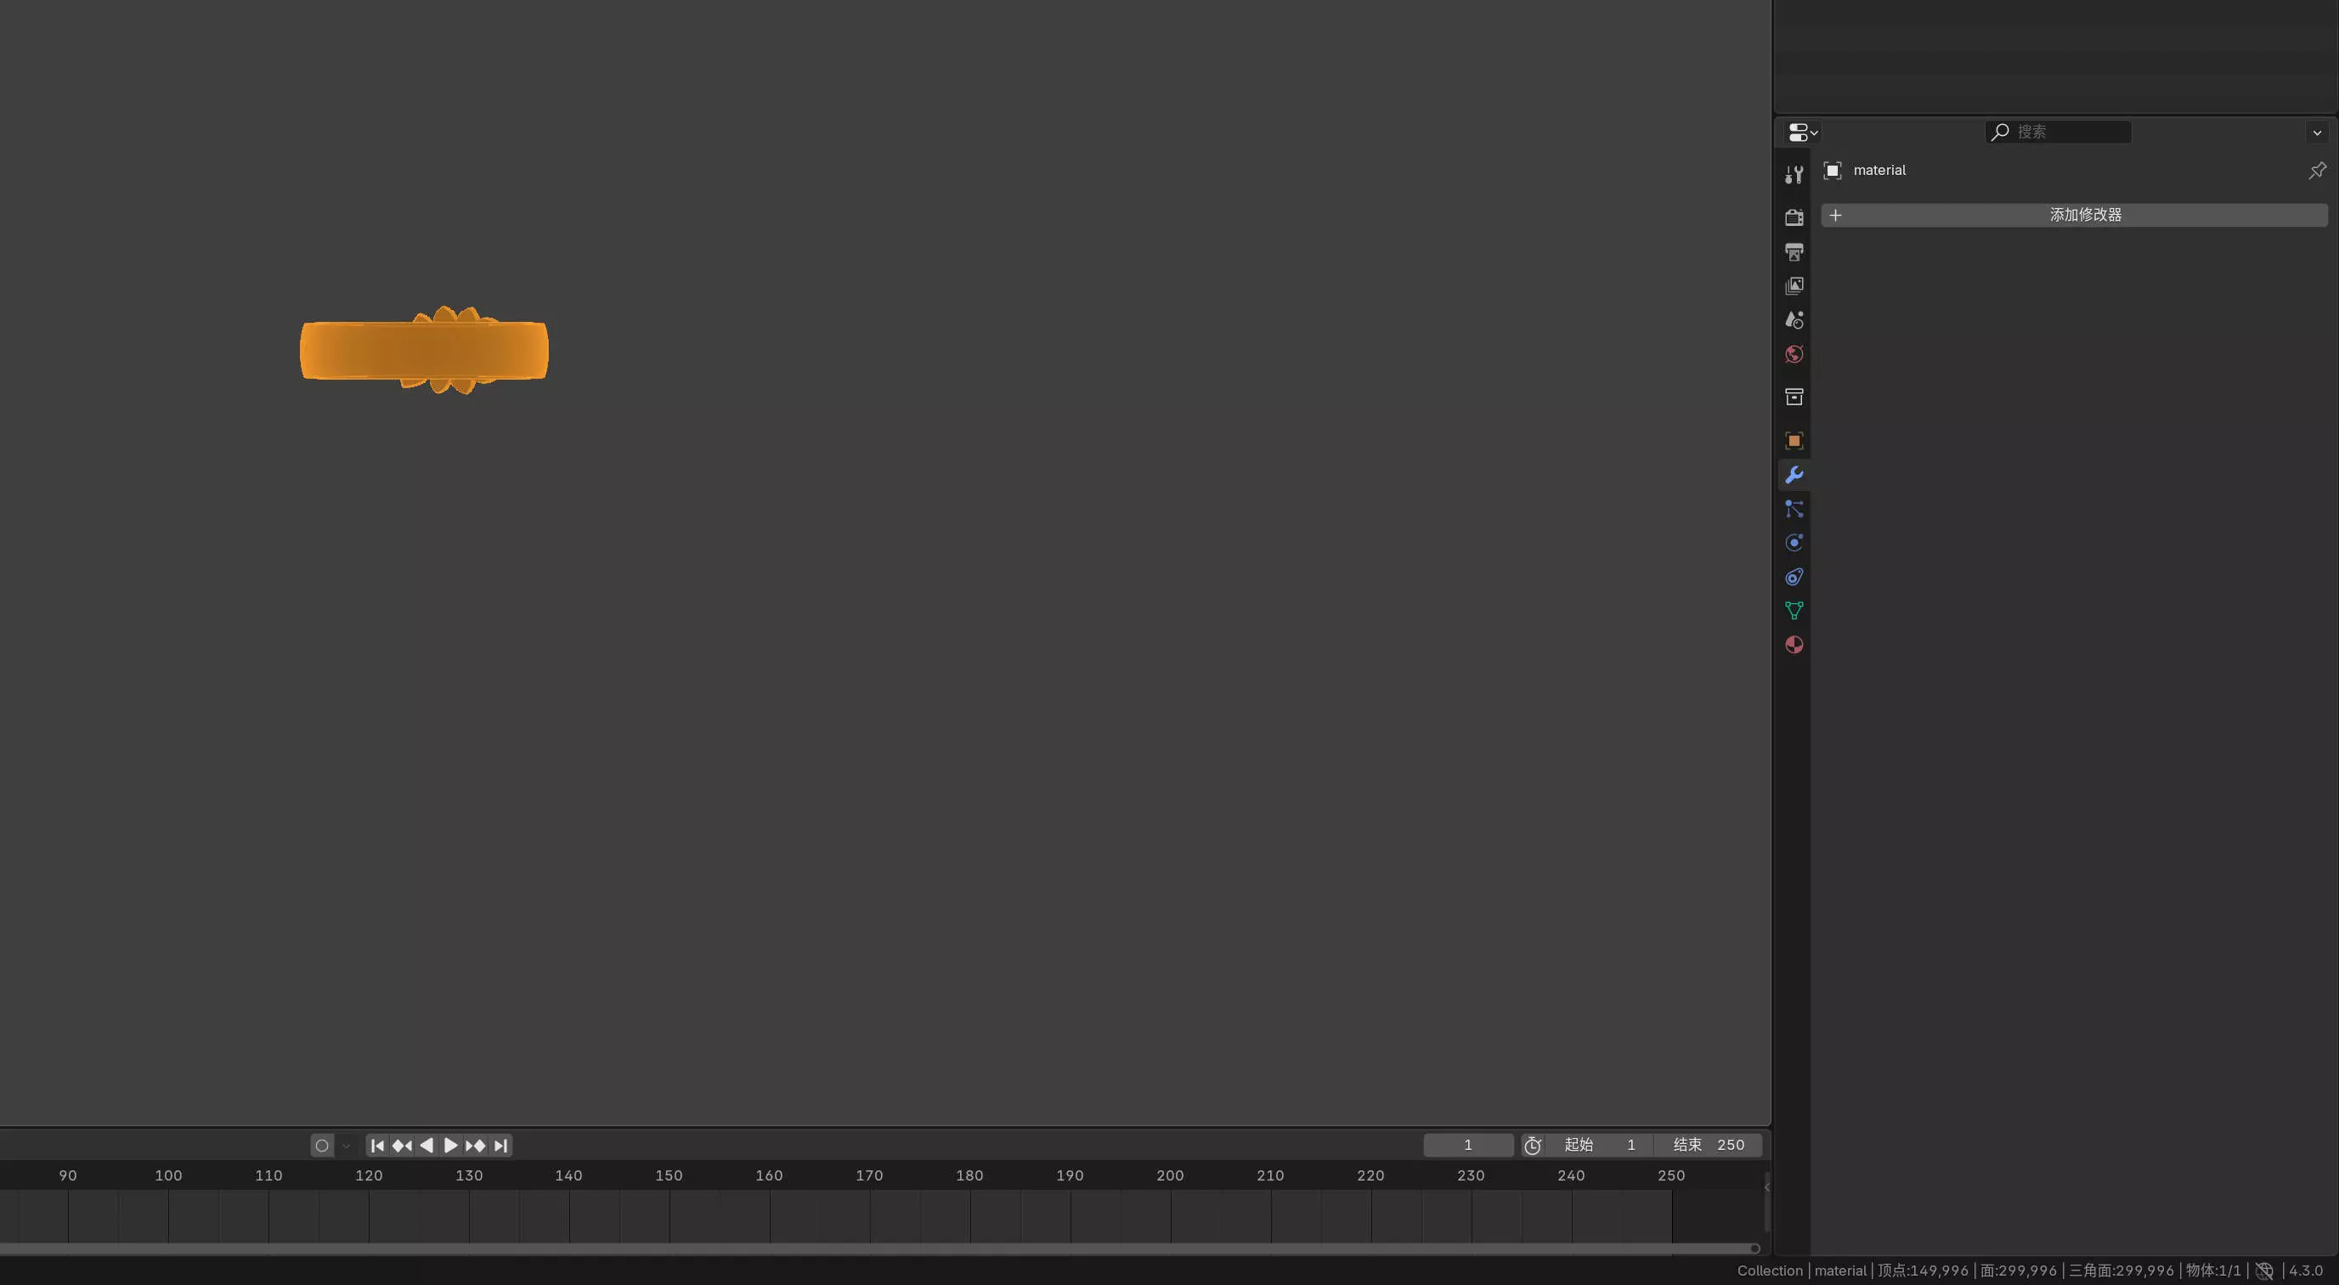The width and height of the screenshot is (2339, 1285).
Task: Switch to the Material properties tab
Action: point(1794,645)
